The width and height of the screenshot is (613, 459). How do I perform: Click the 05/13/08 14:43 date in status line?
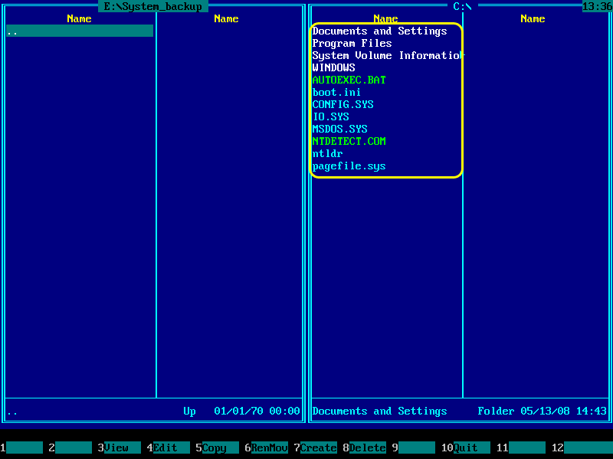(563, 411)
